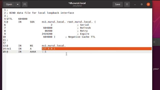
Task: Click the $TTL directive on line 4
Action: tap(9, 19)
